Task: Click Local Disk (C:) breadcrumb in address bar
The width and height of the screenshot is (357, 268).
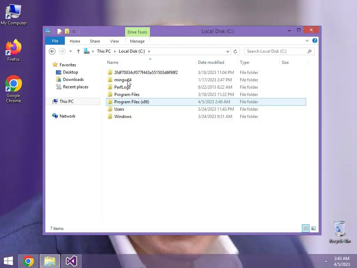Action: click(132, 51)
